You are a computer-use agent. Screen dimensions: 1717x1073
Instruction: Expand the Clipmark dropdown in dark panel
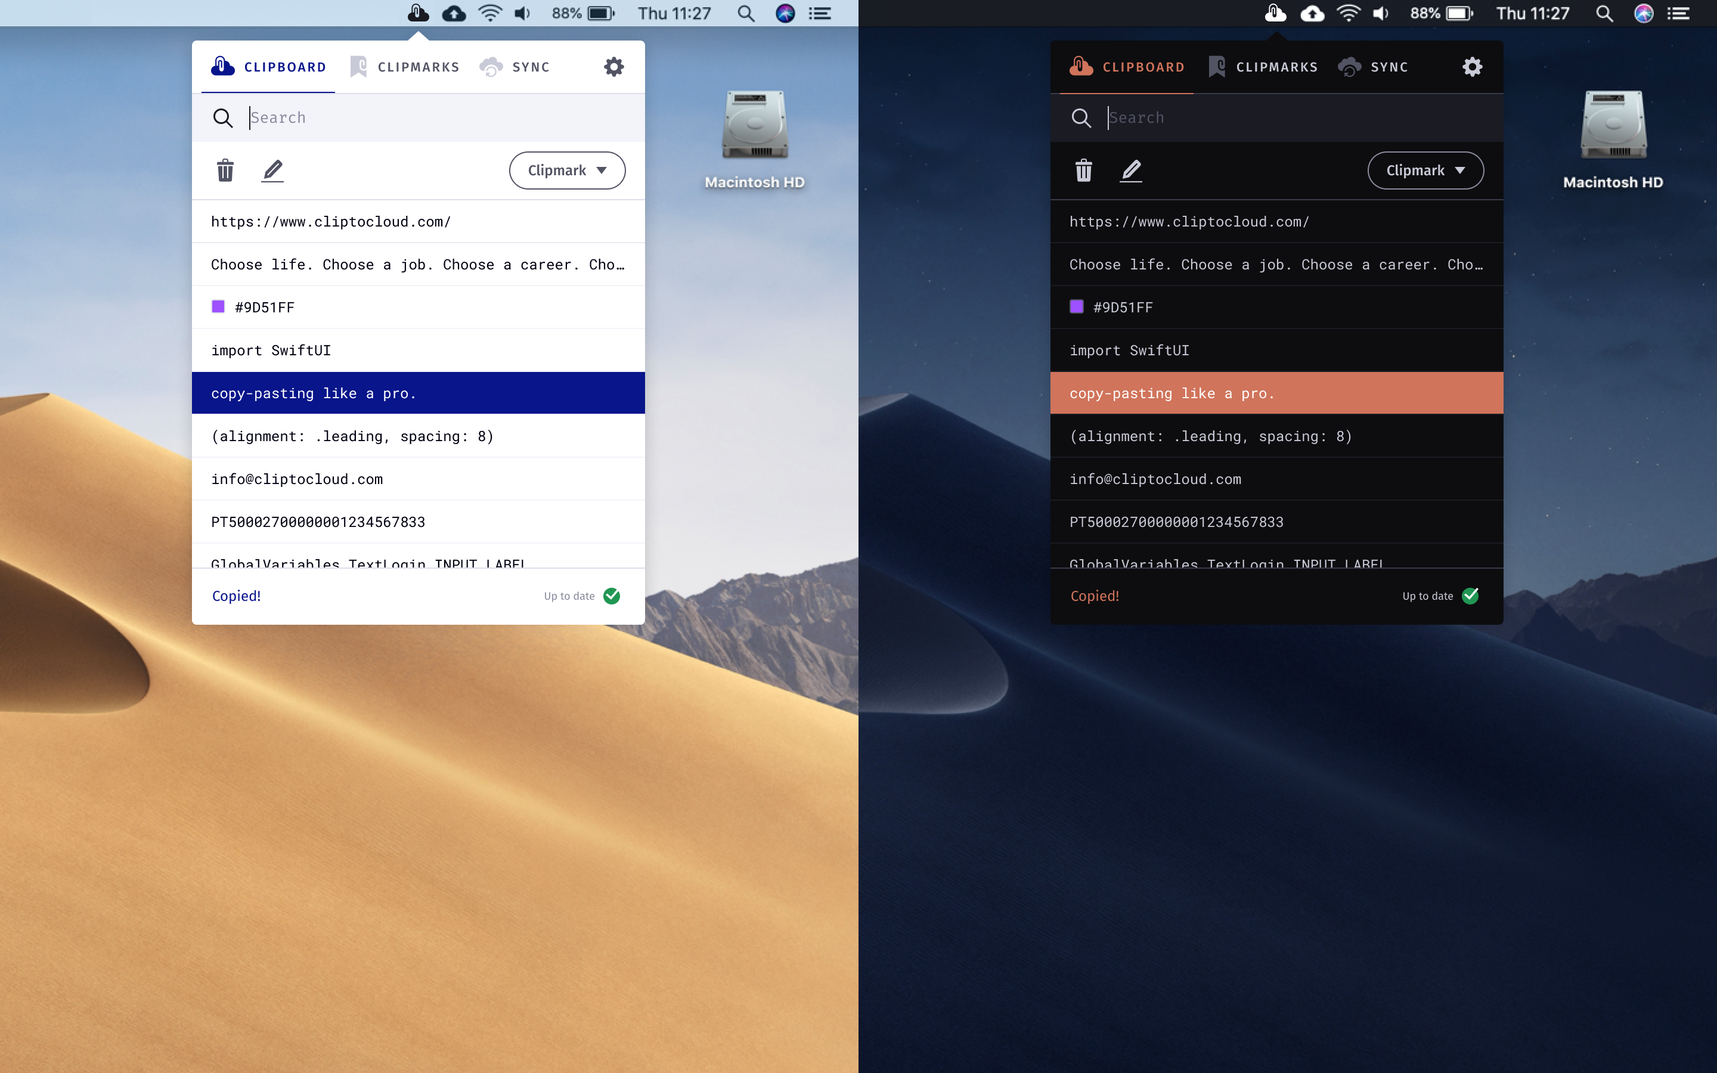pyautogui.click(x=1425, y=170)
